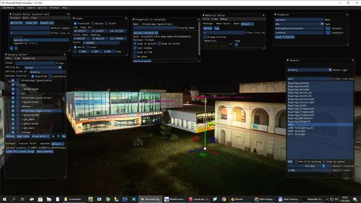This screenshot has width=361, height=203.
Task: Select the Rotate gizmo mode
Action: [93, 24]
